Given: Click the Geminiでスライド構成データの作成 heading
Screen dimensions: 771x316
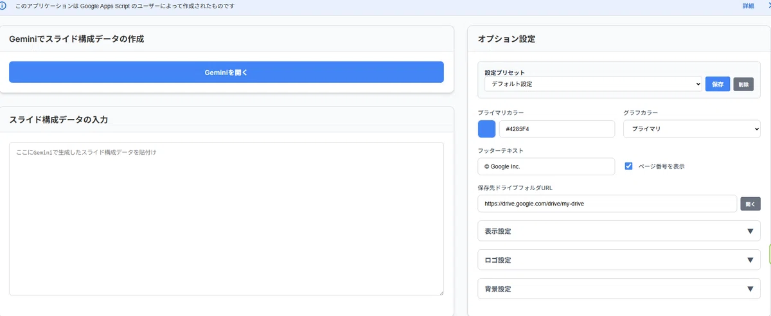Looking at the screenshot, I should 76,39.
